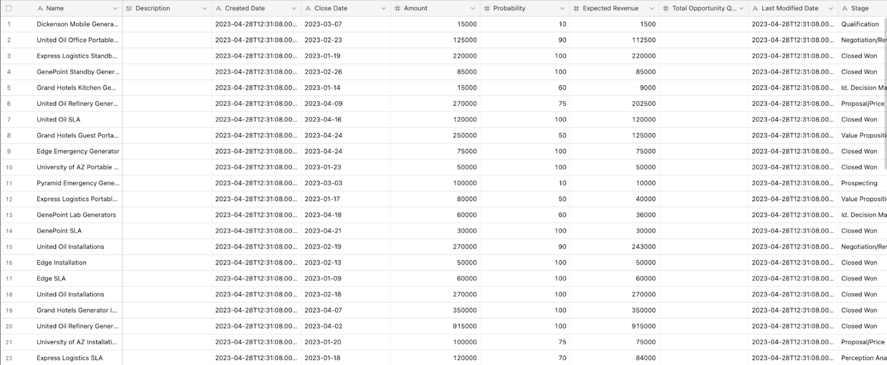Select the "Pyramid Emergency Gene..." name cell
Viewport: 887px width, 365px height.
click(x=78, y=183)
